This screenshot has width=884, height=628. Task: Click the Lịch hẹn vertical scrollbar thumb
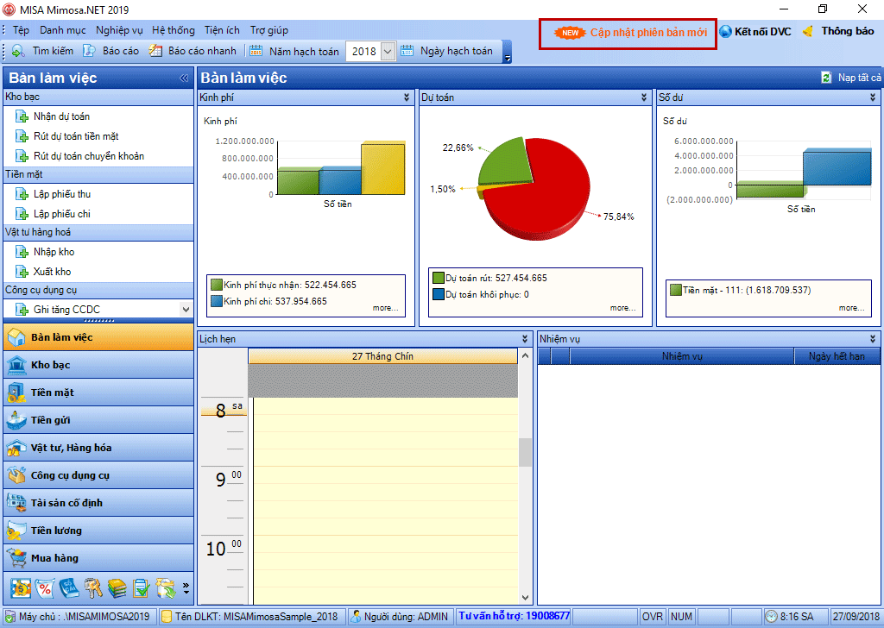pyautogui.click(x=525, y=452)
